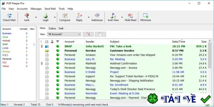Open the Tools menu
214x107 pixels.
[x=62, y=9]
